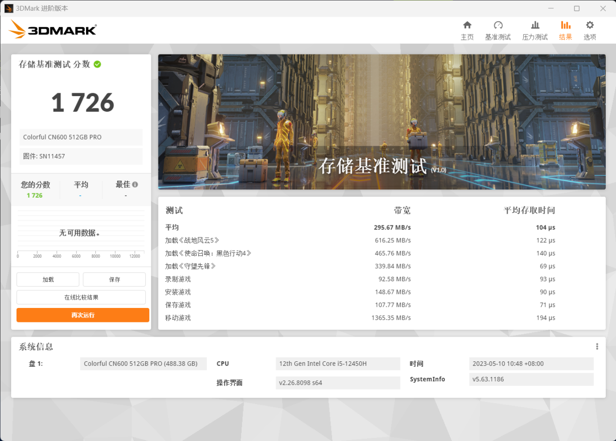Click the 存储基准测试 banner image
Image resolution: width=616 pixels, height=441 pixels.
[382, 122]
